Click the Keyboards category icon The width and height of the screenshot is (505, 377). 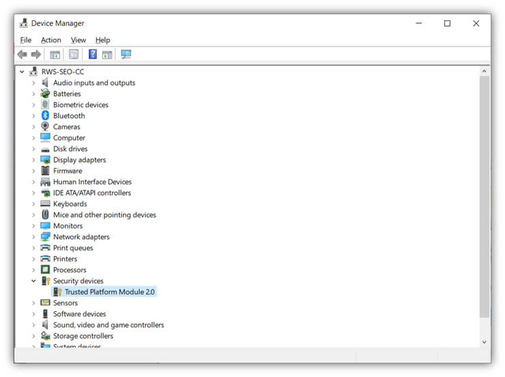pos(45,203)
